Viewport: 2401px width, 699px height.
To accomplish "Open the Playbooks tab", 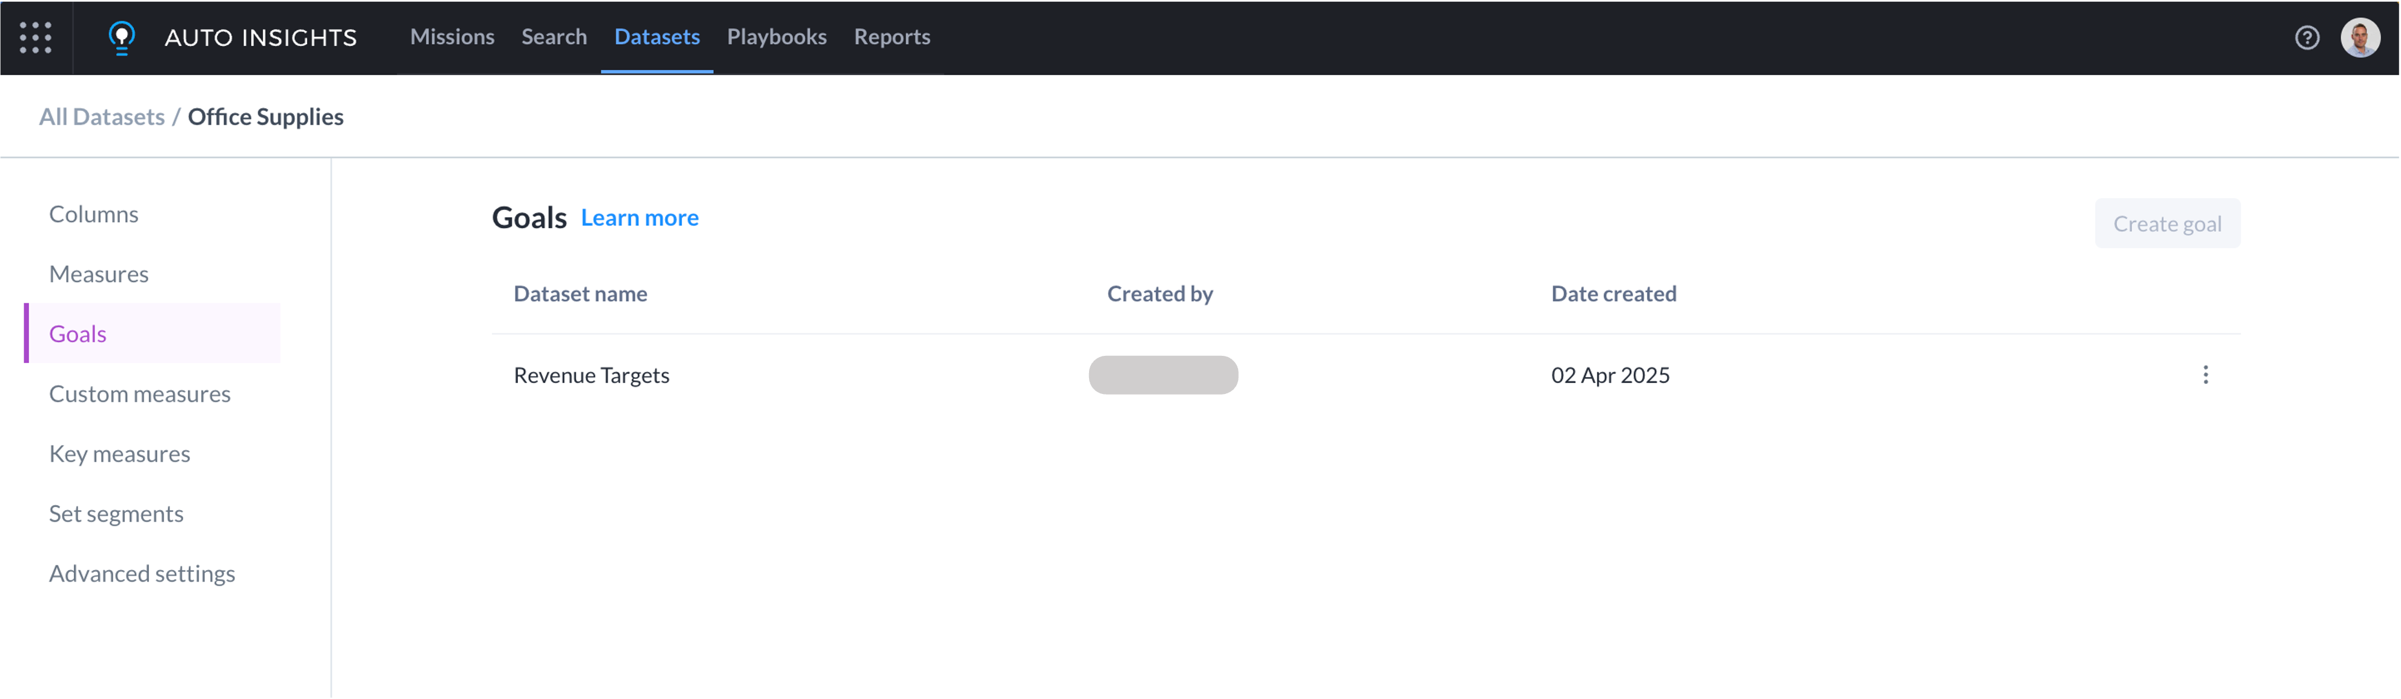I will pyautogui.click(x=777, y=36).
